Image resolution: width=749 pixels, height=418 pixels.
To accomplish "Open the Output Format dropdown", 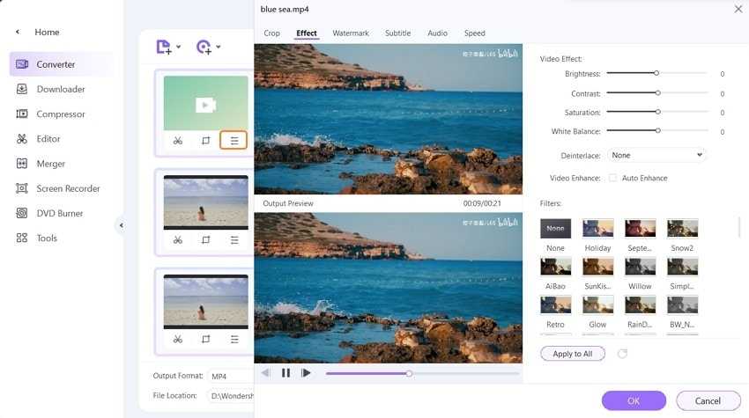I will (x=230, y=376).
